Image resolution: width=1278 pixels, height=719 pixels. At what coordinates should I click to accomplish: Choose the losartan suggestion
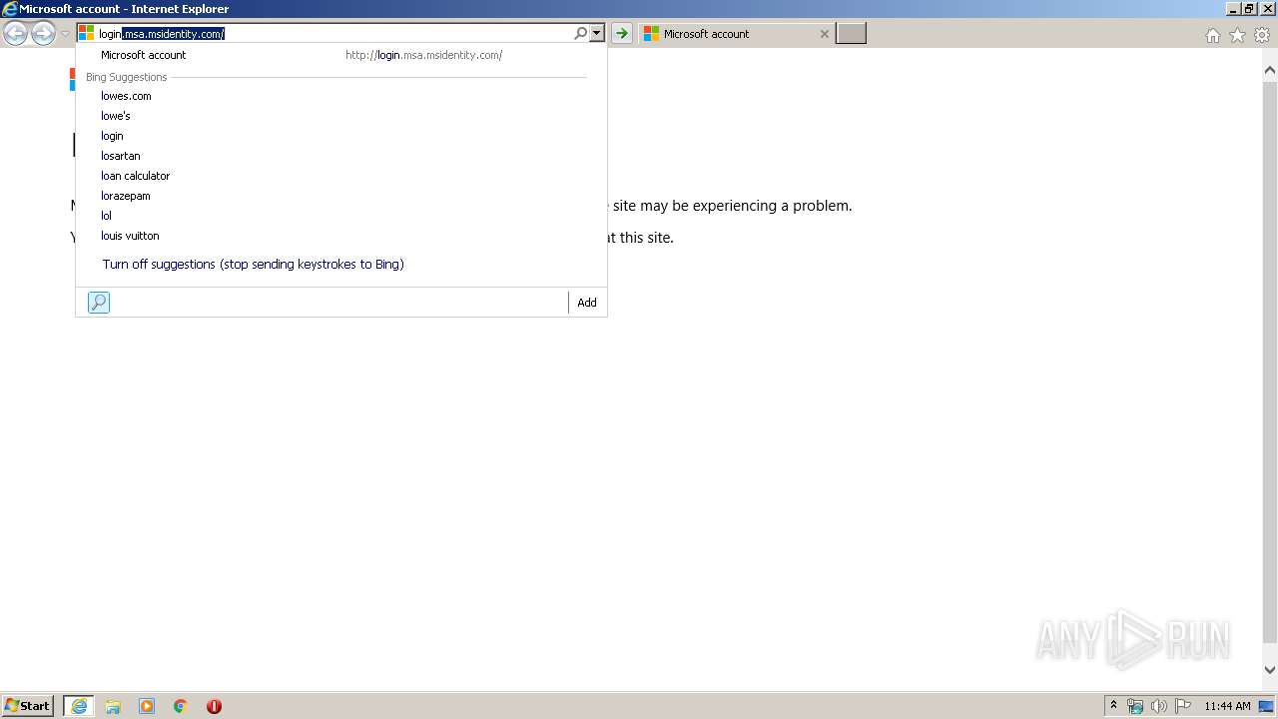pyautogui.click(x=341, y=156)
